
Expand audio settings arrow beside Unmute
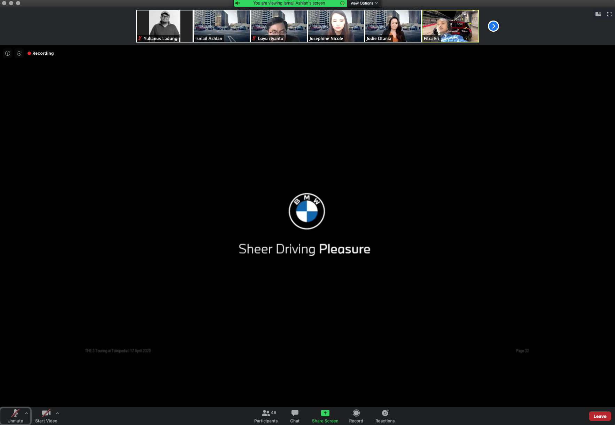coord(26,413)
